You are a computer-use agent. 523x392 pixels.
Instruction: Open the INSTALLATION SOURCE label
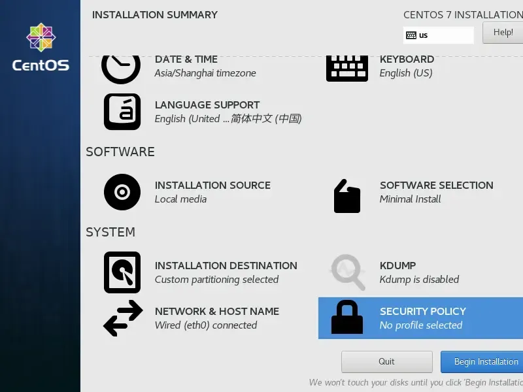tap(213, 186)
